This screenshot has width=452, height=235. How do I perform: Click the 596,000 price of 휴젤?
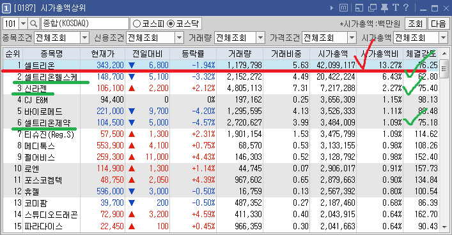click(x=110, y=191)
